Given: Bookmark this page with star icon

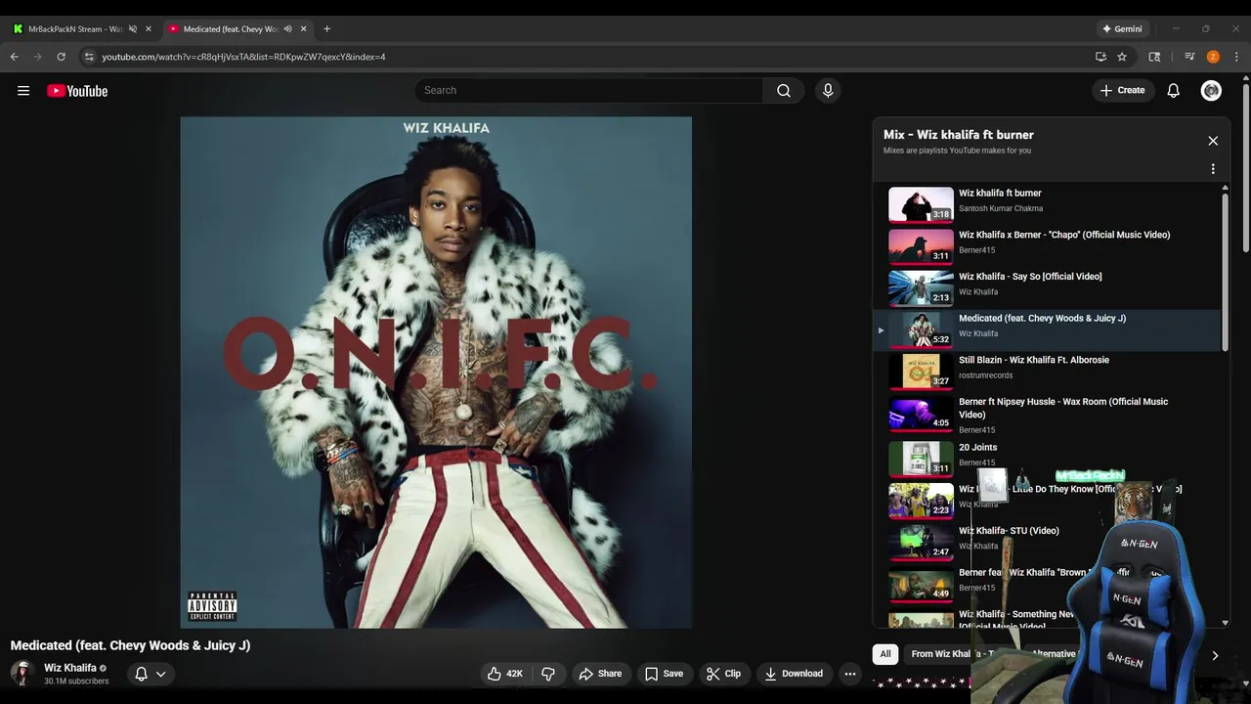Looking at the screenshot, I should click(x=1122, y=57).
